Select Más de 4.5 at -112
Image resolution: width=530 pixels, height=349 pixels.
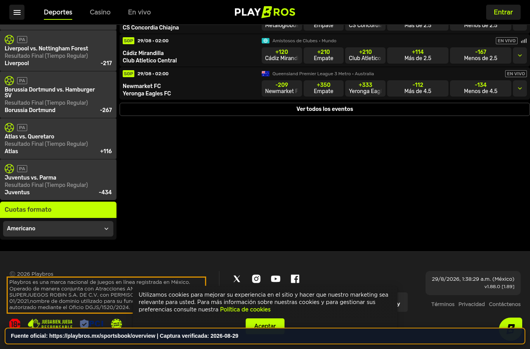pyautogui.click(x=418, y=88)
